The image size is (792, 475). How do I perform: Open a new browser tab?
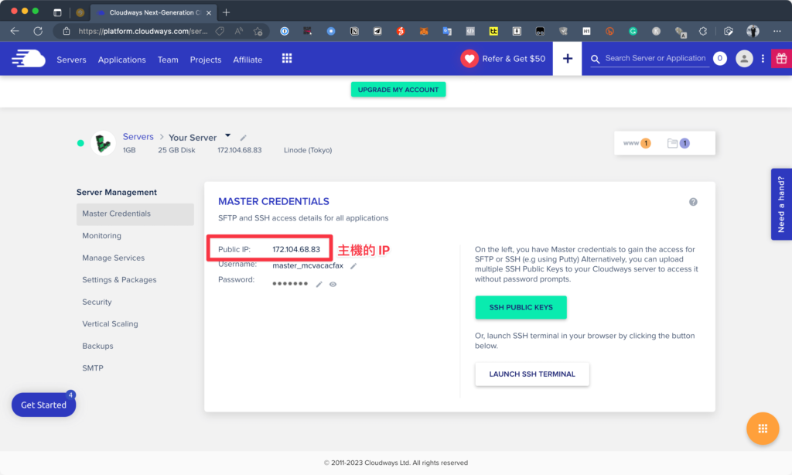(227, 12)
